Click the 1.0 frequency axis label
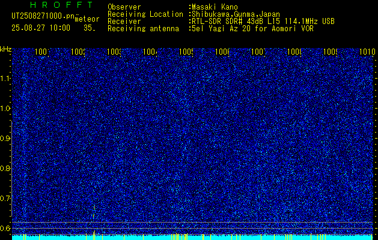This screenshot has width=378, height=240. click(x=5, y=109)
